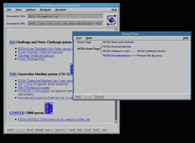Click the NCSA Mosaic globe logo icon
The height and width of the screenshot is (143, 195).
pyautogui.click(x=111, y=20)
